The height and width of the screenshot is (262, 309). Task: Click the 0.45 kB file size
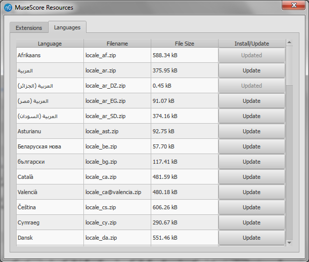pos(162,86)
